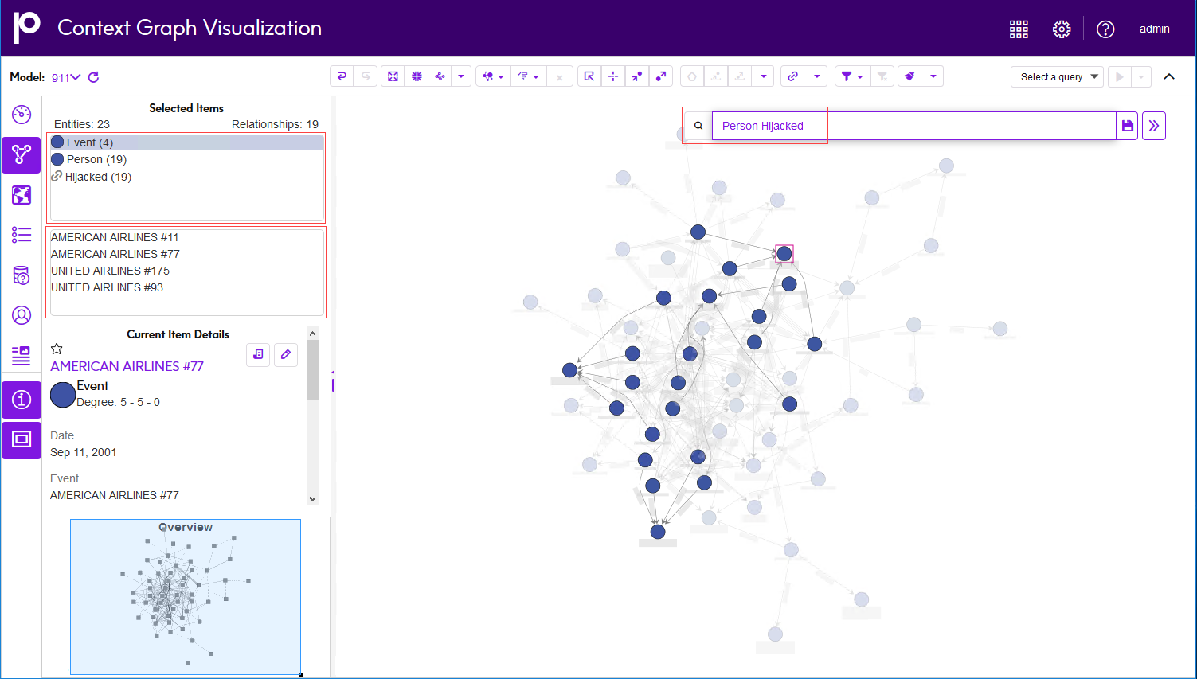Click the application logo in header
Viewport: 1197px width, 679px height.
click(x=26, y=27)
